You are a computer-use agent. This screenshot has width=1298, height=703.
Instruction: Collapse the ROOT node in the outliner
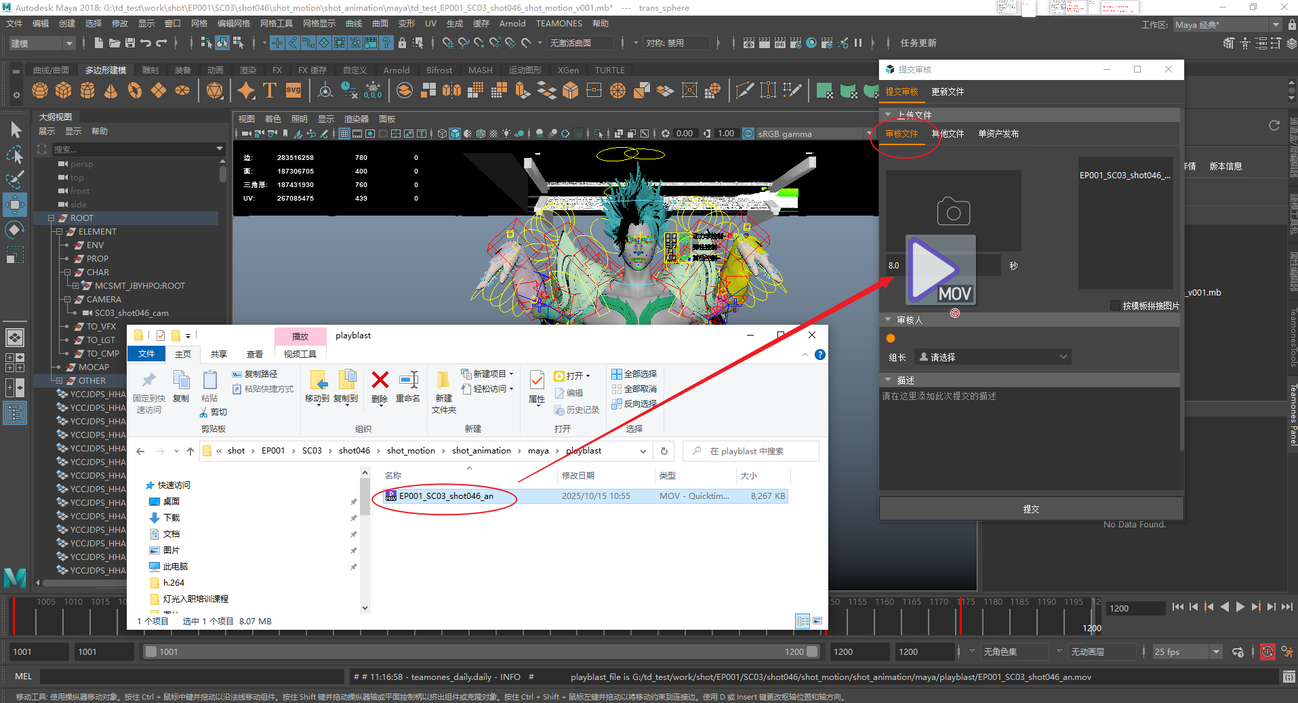(x=51, y=218)
